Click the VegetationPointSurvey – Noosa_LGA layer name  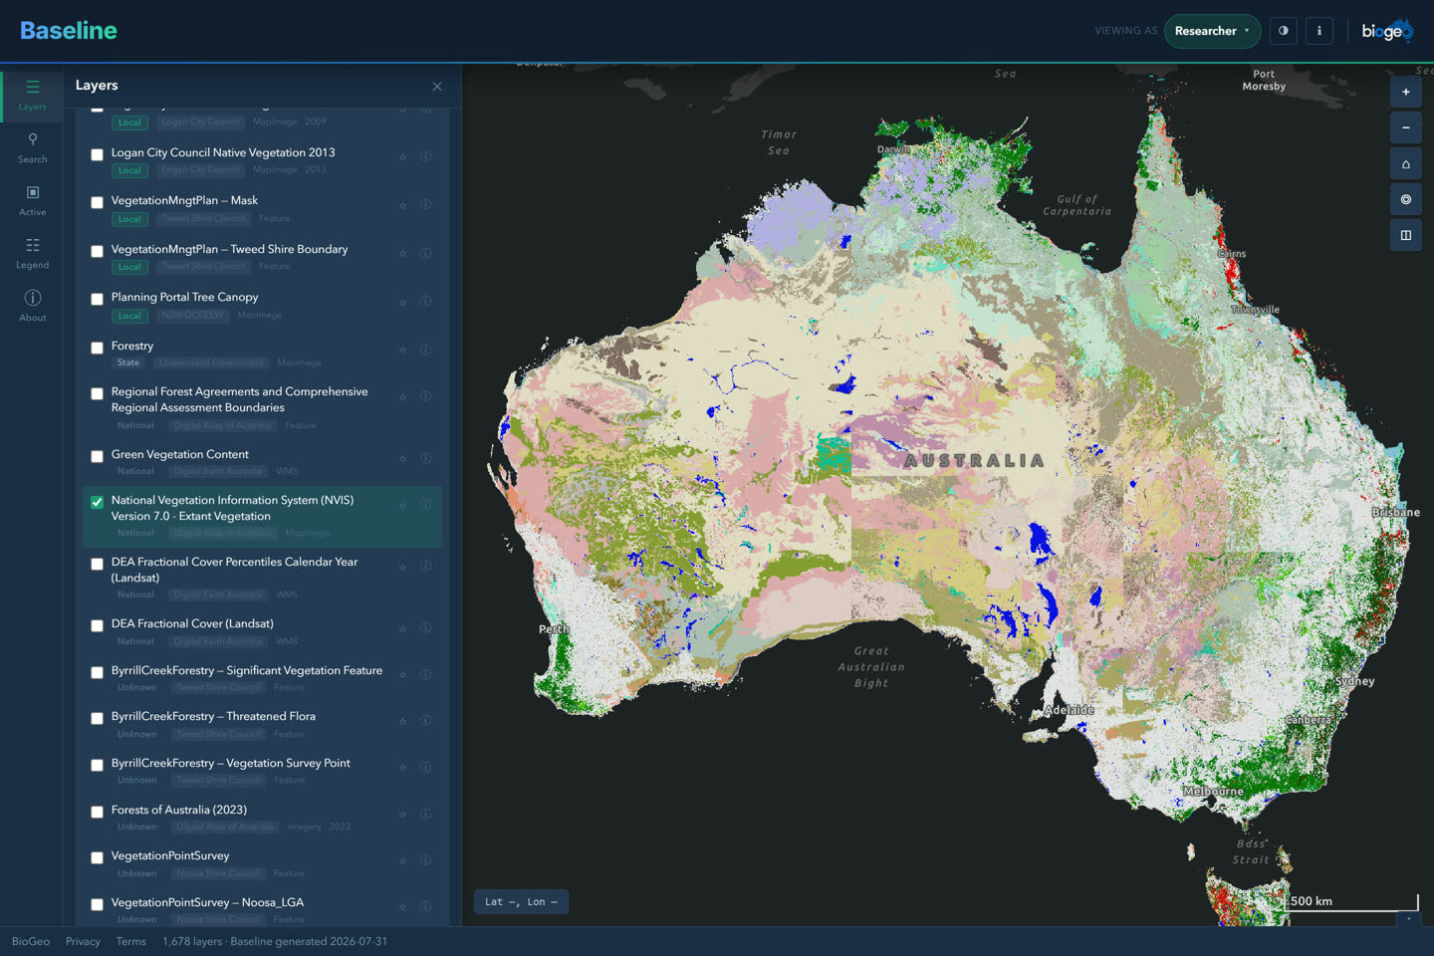(x=207, y=902)
